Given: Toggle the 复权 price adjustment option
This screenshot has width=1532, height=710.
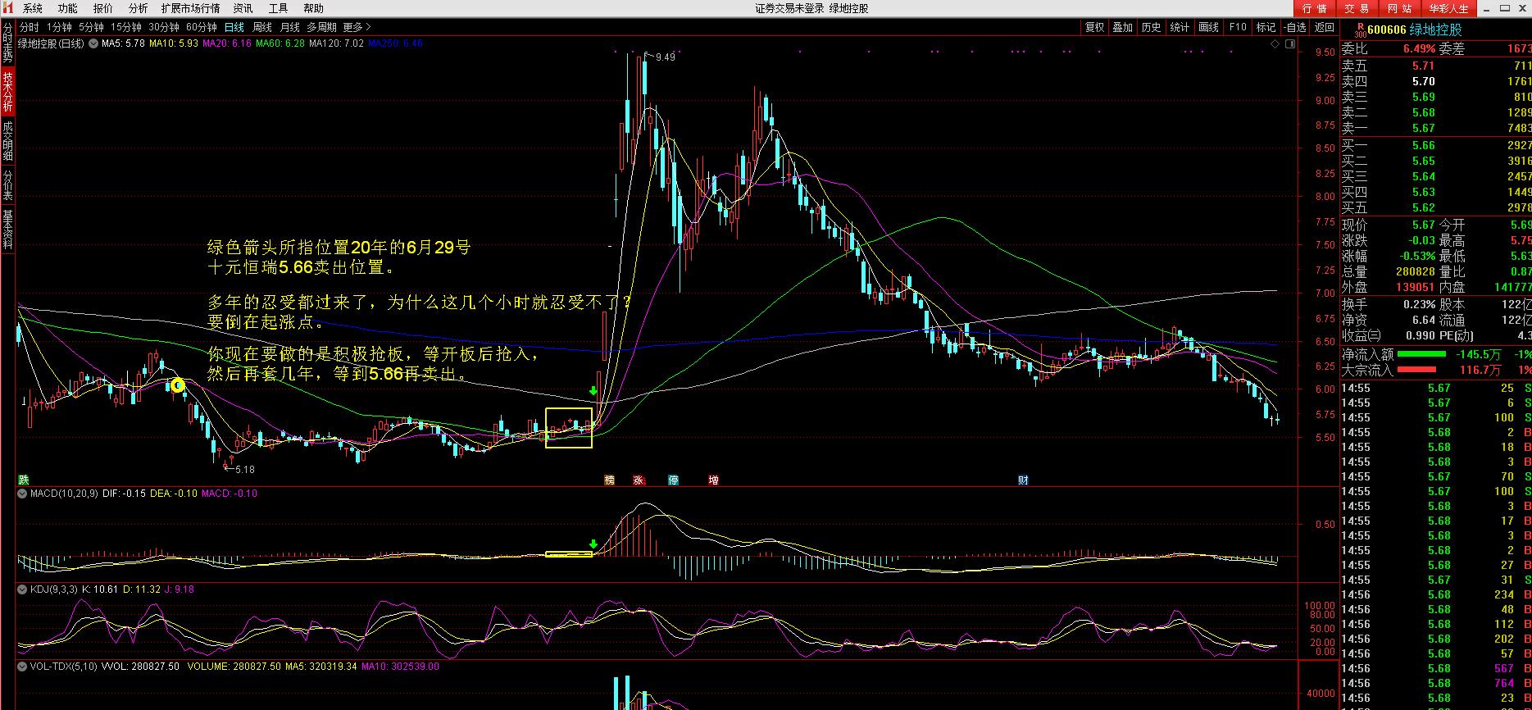Looking at the screenshot, I should coord(1094,27).
